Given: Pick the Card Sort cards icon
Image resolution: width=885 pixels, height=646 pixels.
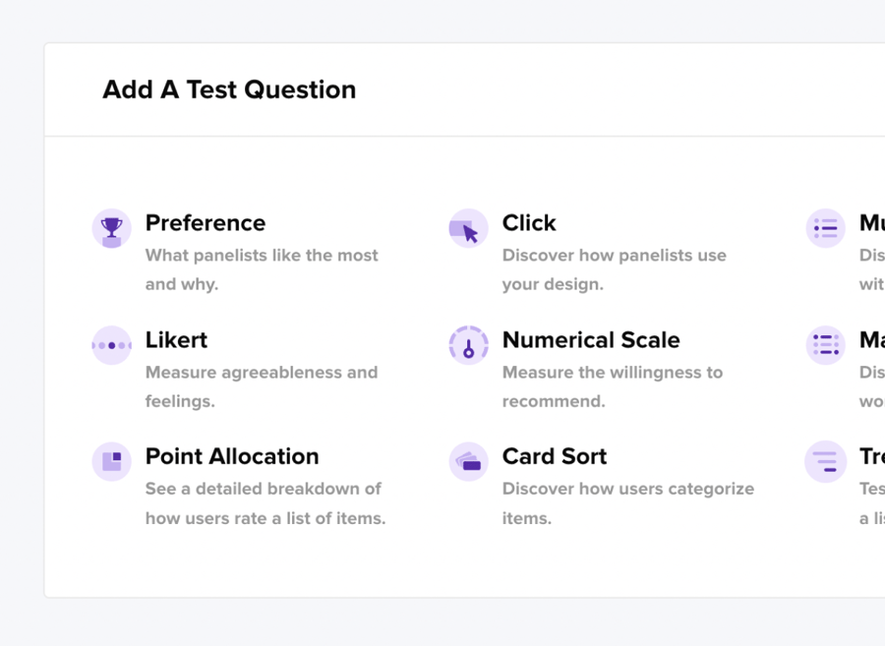Looking at the screenshot, I should point(468,461).
